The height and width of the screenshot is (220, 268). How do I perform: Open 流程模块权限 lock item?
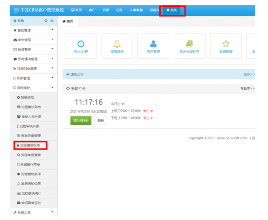tap(33, 145)
